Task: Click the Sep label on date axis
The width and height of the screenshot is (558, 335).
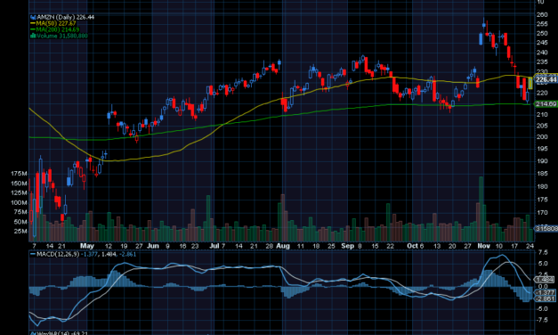Action: pos(347,246)
